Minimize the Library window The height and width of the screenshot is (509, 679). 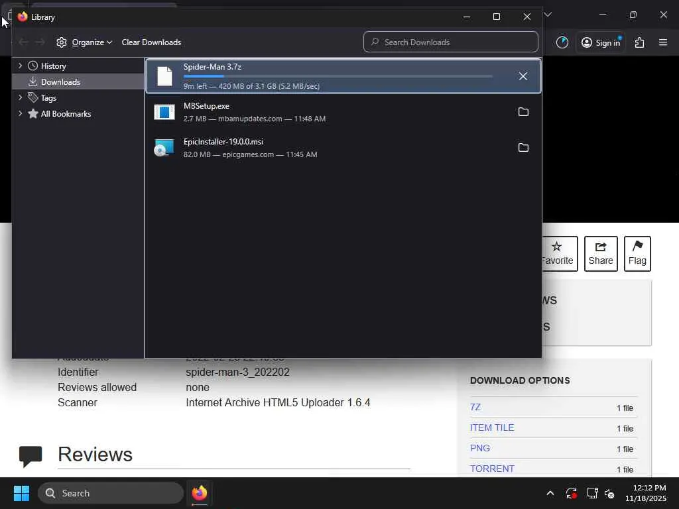[x=466, y=17]
